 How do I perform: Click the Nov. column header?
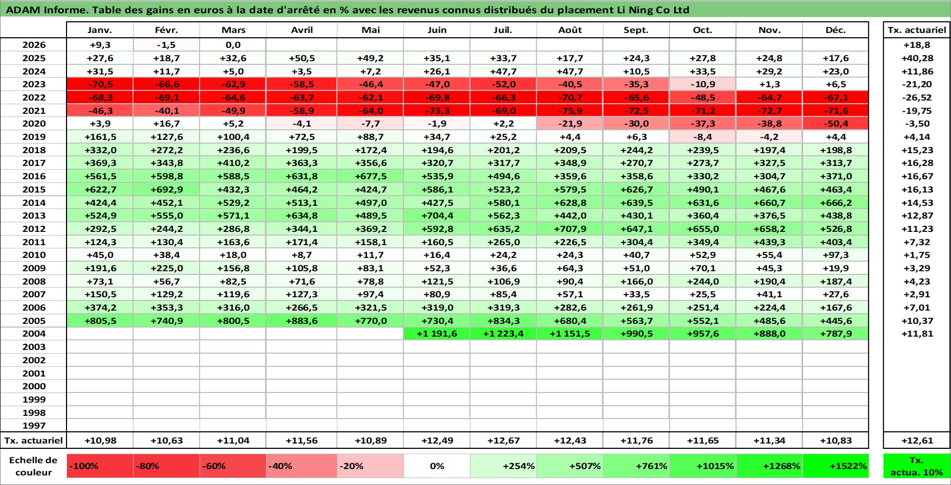770,30
